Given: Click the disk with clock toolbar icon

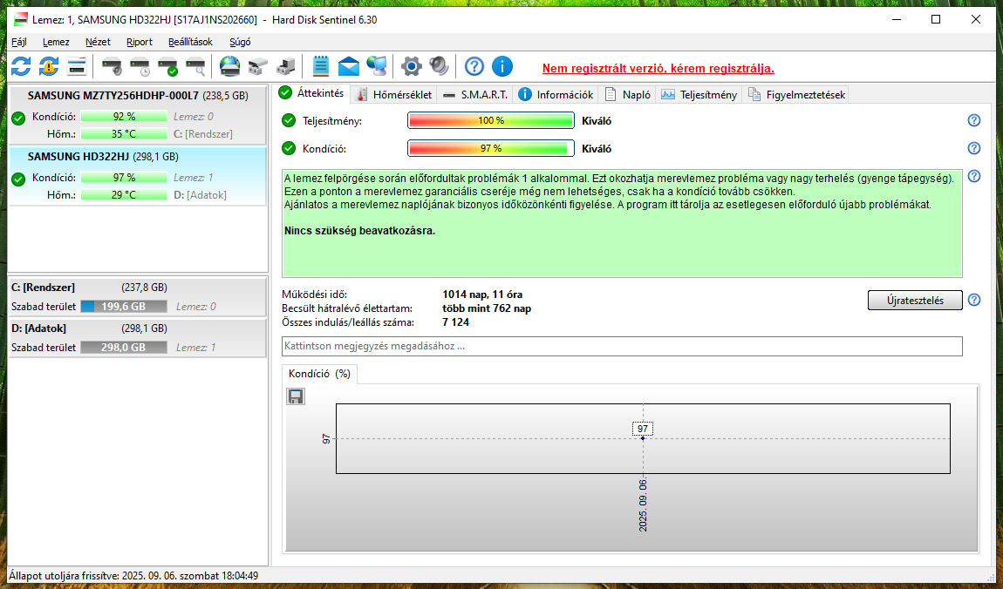Looking at the screenshot, I should [x=140, y=66].
